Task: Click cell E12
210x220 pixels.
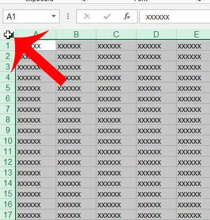Action: point(193,162)
